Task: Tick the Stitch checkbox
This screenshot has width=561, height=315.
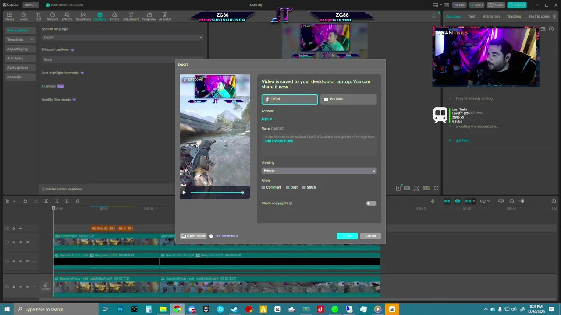Action: pyautogui.click(x=304, y=187)
